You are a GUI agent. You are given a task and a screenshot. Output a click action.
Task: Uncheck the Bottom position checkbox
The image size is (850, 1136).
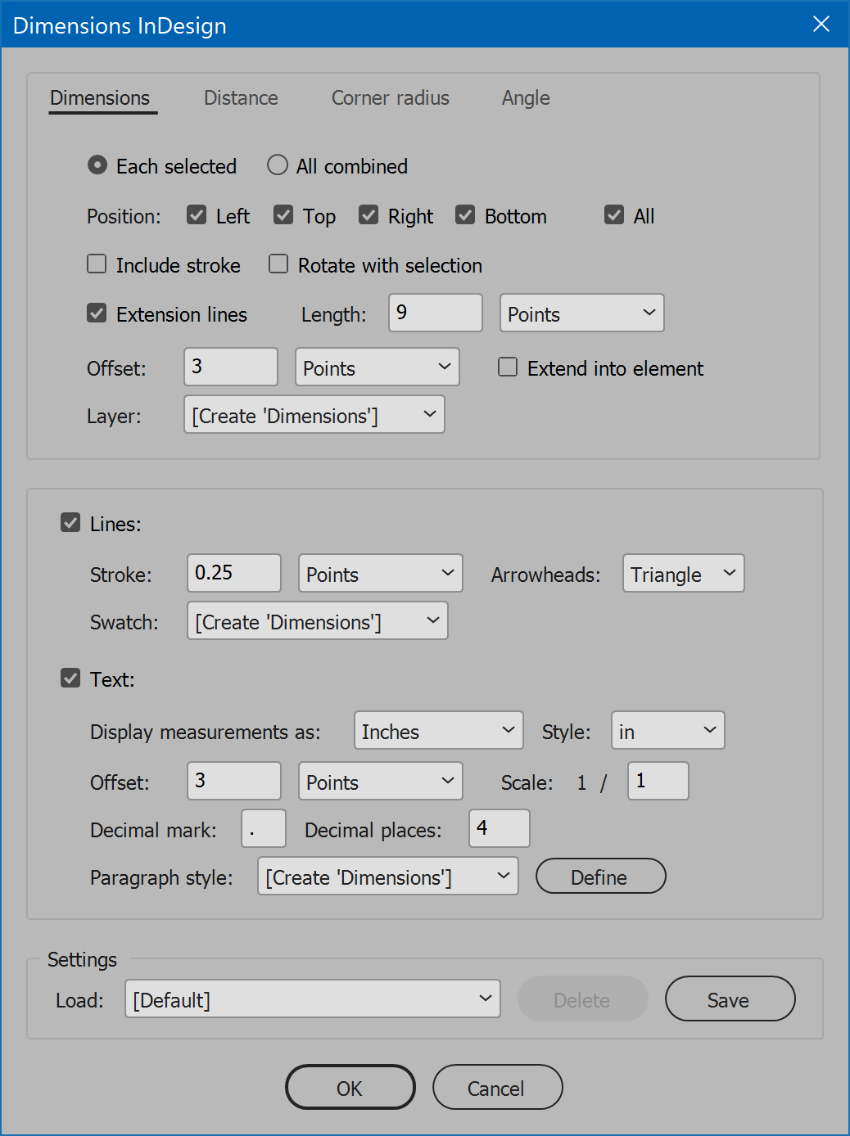coord(465,215)
